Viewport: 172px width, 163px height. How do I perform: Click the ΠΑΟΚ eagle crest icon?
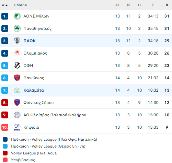17,41
